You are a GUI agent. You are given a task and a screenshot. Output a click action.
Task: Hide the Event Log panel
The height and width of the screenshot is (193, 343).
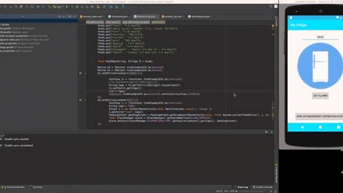(x=272, y=132)
